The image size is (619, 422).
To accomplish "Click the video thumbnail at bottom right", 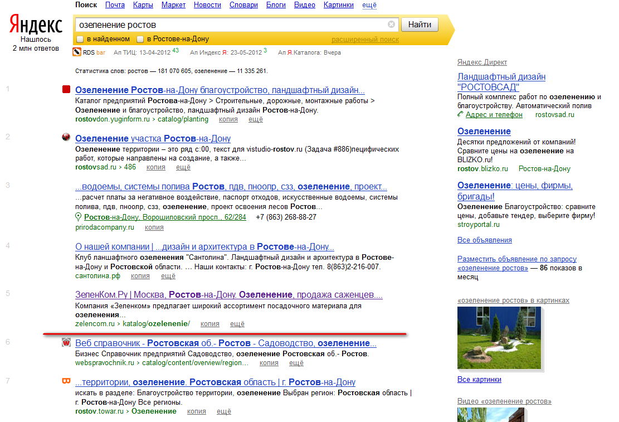I will [x=491, y=415].
